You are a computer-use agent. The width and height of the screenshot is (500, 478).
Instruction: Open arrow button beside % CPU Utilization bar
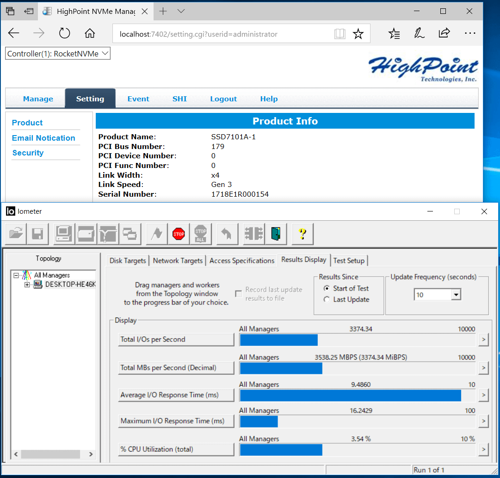click(484, 450)
